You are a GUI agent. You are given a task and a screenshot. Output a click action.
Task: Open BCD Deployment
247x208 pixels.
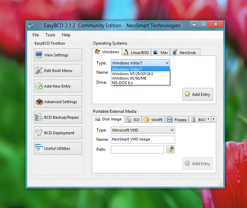58,133
